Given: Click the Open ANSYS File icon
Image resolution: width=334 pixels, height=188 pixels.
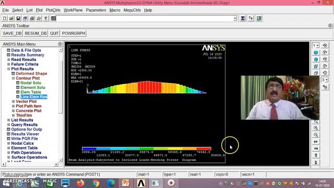Looking at the screenshot, I should click(x=11, y=18).
